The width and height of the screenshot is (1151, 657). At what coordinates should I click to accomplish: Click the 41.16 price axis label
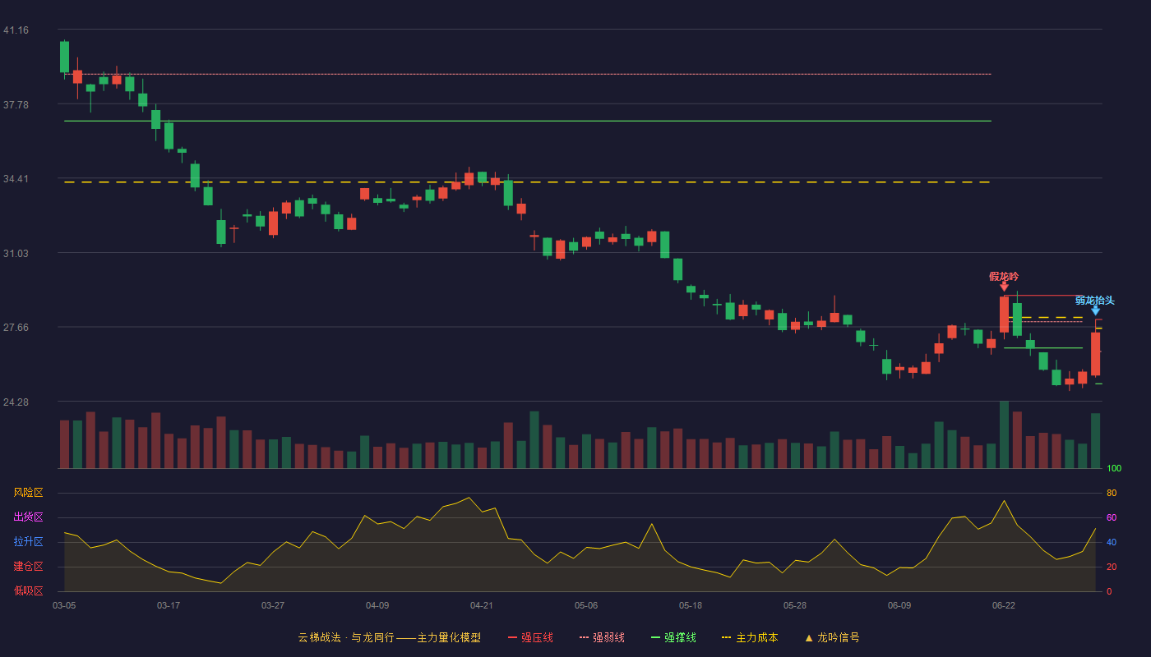(x=16, y=30)
